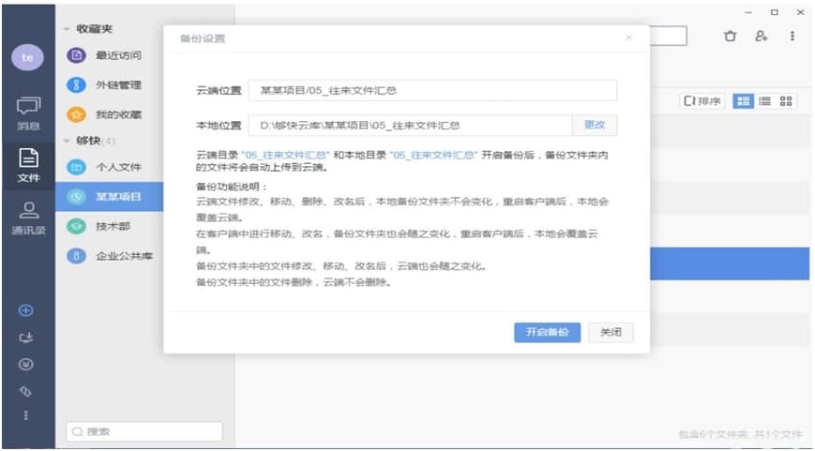Close the 备份设置 dialog with X
Viewport: 815px width, 451px height.
click(628, 38)
